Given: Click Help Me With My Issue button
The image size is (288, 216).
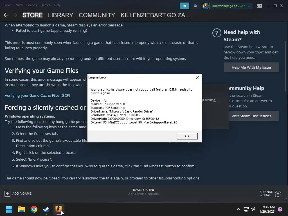Looking at the screenshot, I should pyautogui.click(x=251, y=67).
